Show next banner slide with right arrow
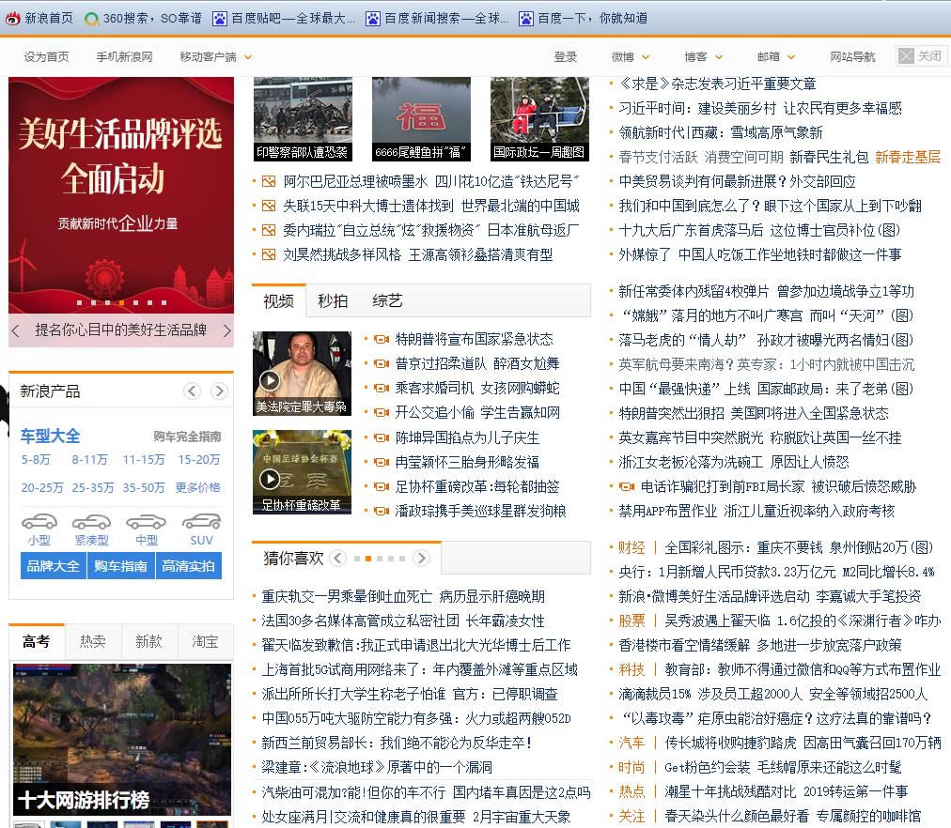 pyautogui.click(x=226, y=330)
